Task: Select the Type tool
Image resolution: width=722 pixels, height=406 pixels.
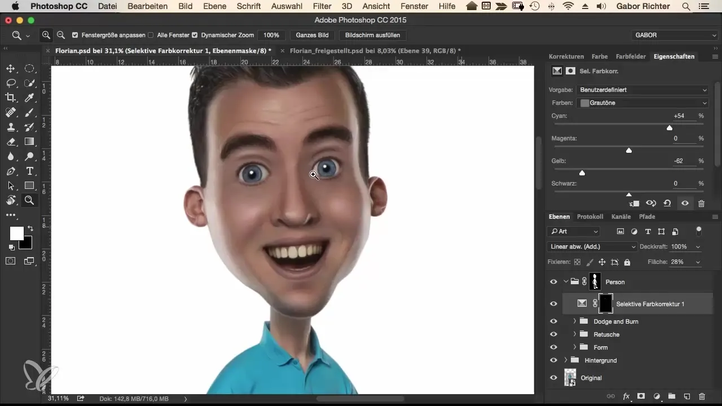Action: click(29, 171)
